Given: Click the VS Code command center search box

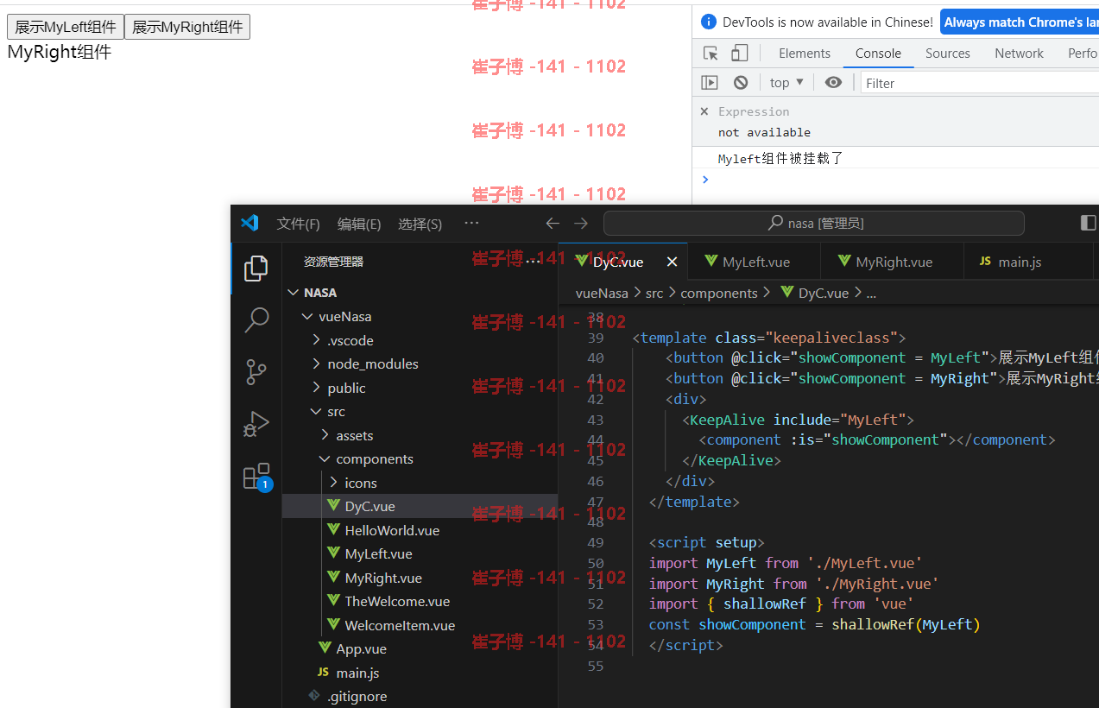Looking at the screenshot, I should pyautogui.click(x=814, y=224).
